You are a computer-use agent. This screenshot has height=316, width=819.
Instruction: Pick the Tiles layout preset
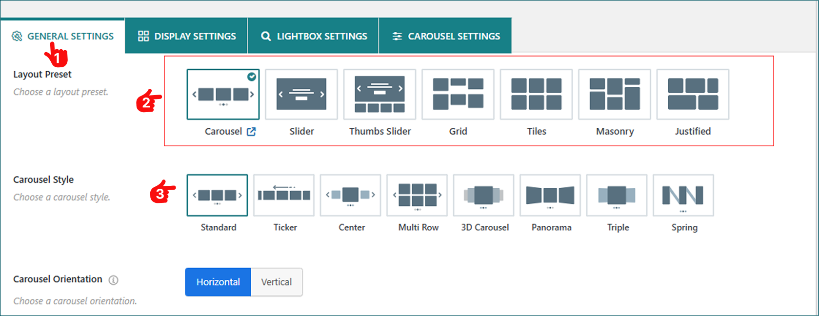(x=536, y=94)
